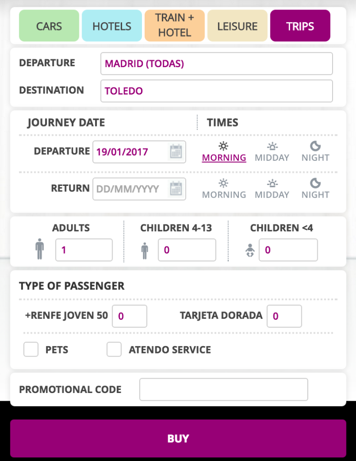The image size is (356, 461).
Task: Switch to the Train + Hotel tab
Action: [174, 26]
